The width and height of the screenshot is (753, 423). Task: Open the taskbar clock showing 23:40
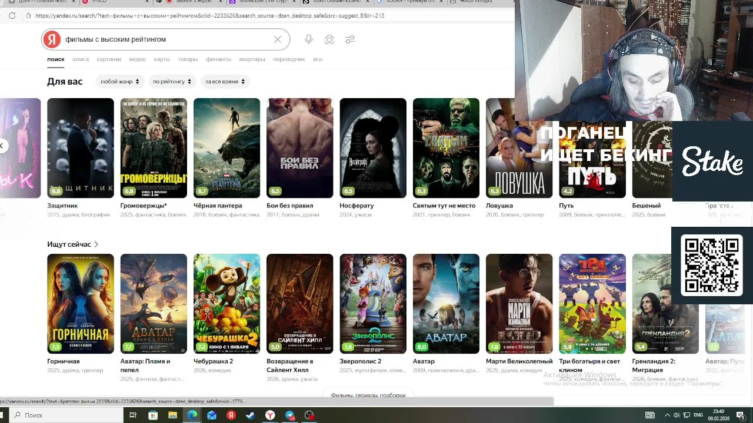coord(718,415)
